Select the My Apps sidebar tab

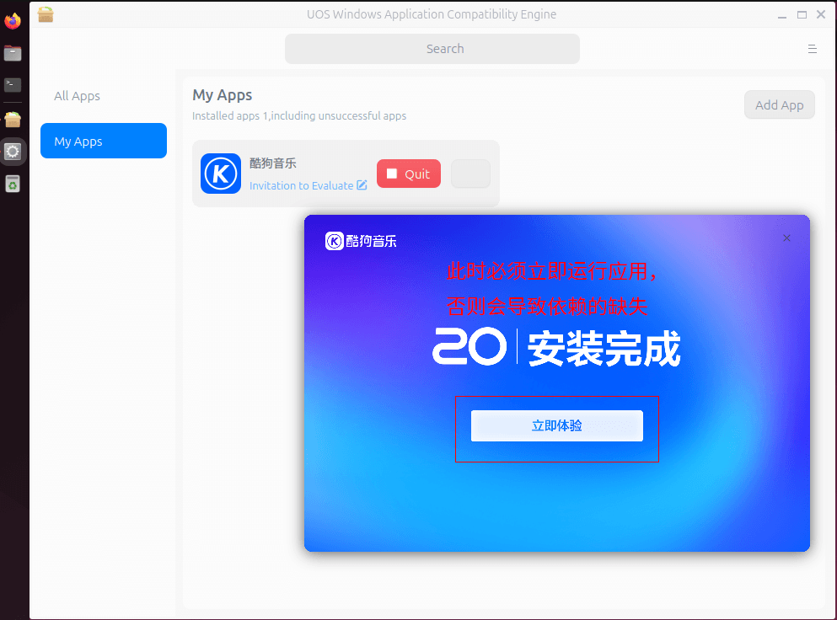(104, 141)
